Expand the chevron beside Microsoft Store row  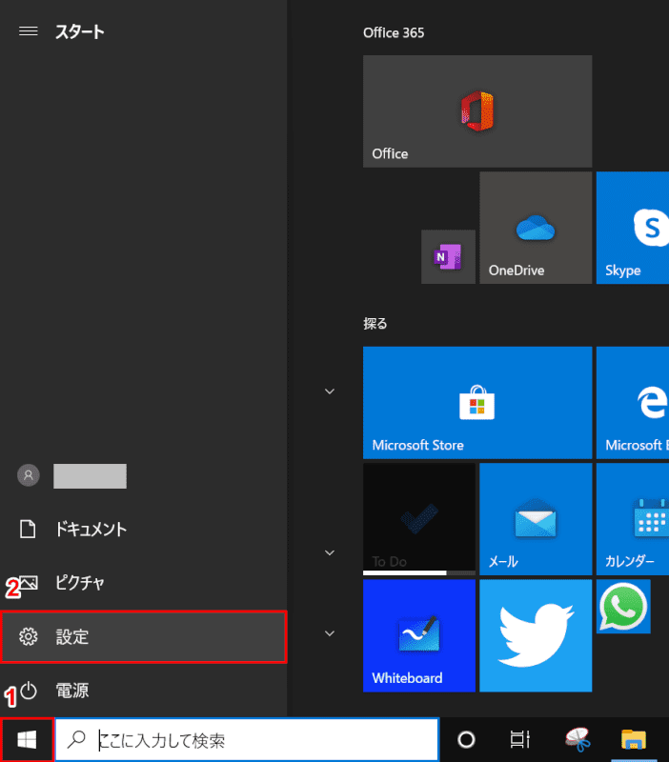pos(330,391)
